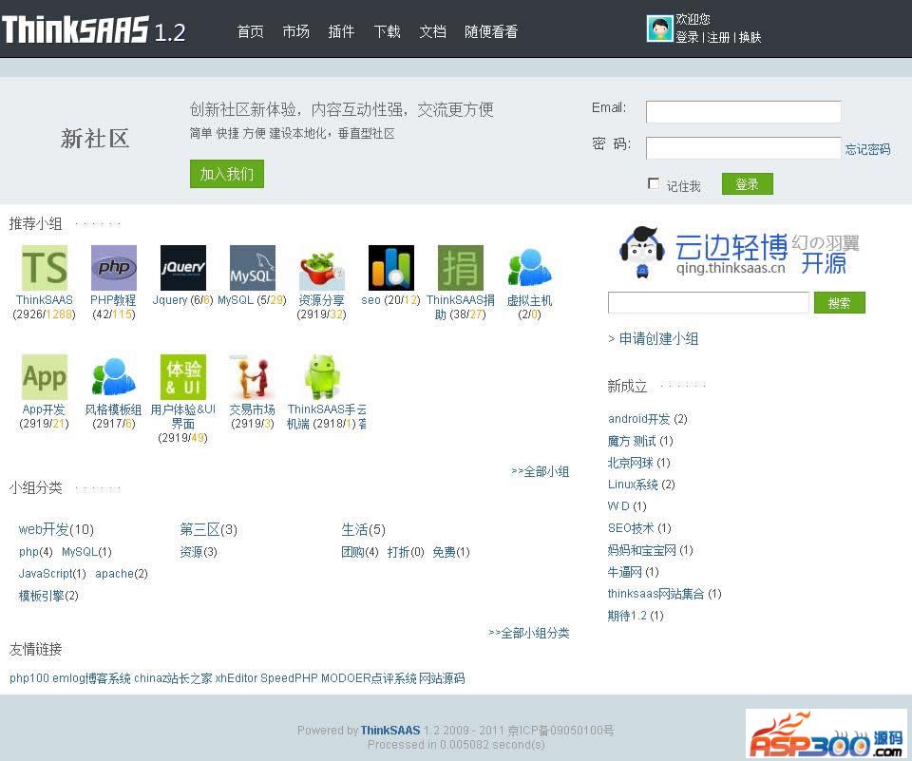
Task: Open 免费(1) subcategory
Action: pyautogui.click(x=451, y=552)
